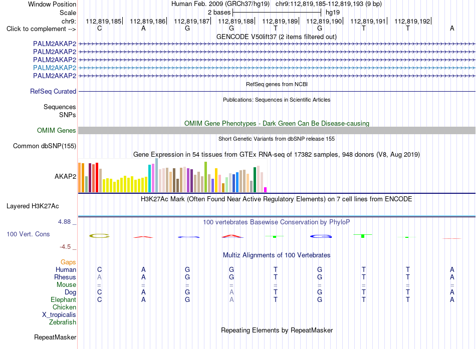Click the tallest light-blue GTEx expression bar
This screenshot has width=476, height=349.
(157, 175)
